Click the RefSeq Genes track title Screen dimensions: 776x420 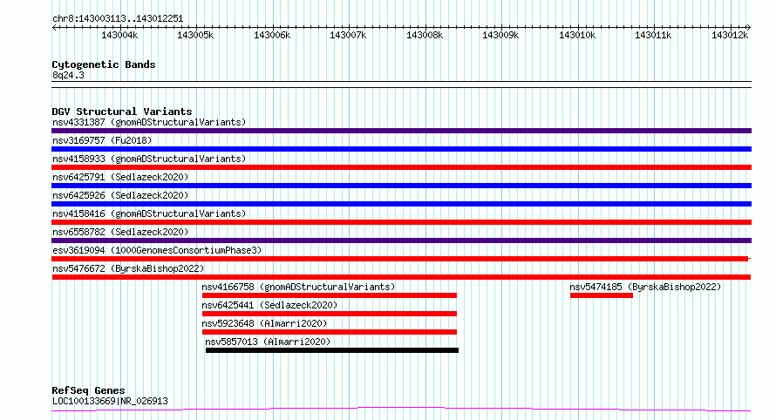click(x=88, y=390)
